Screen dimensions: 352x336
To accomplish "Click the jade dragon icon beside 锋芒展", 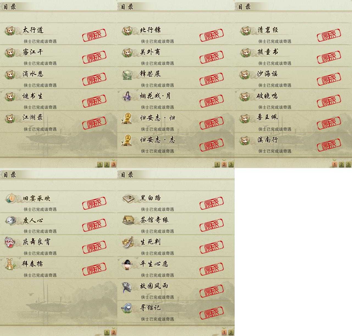I will tap(127, 75).
